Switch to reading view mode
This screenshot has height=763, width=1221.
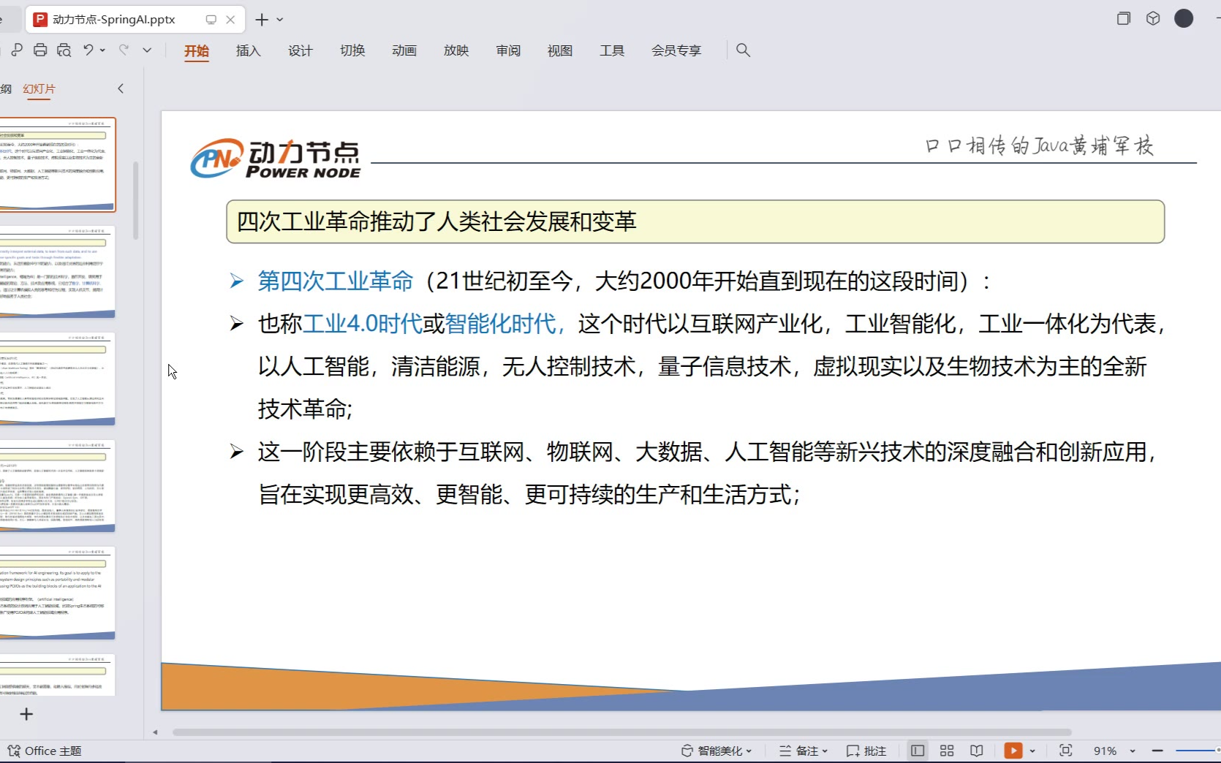click(976, 751)
